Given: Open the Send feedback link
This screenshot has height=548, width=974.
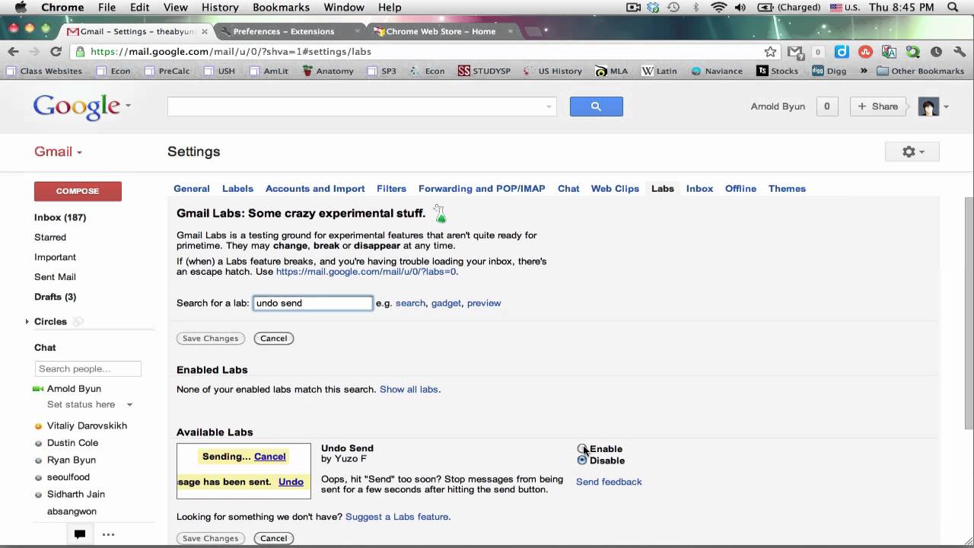Looking at the screenshot, I should pos(609,482).
